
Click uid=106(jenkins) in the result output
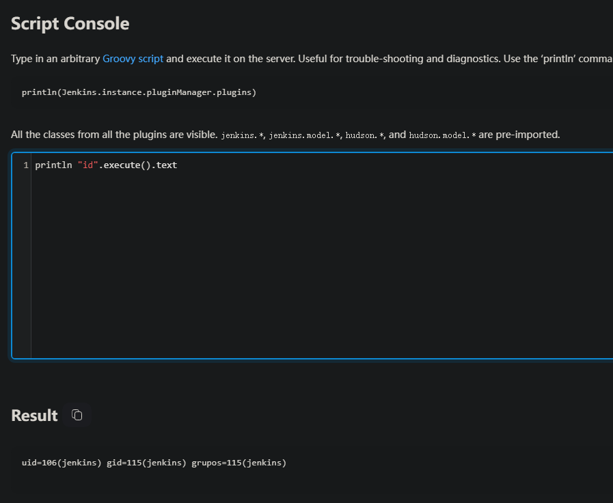click(x=62, y=463)
